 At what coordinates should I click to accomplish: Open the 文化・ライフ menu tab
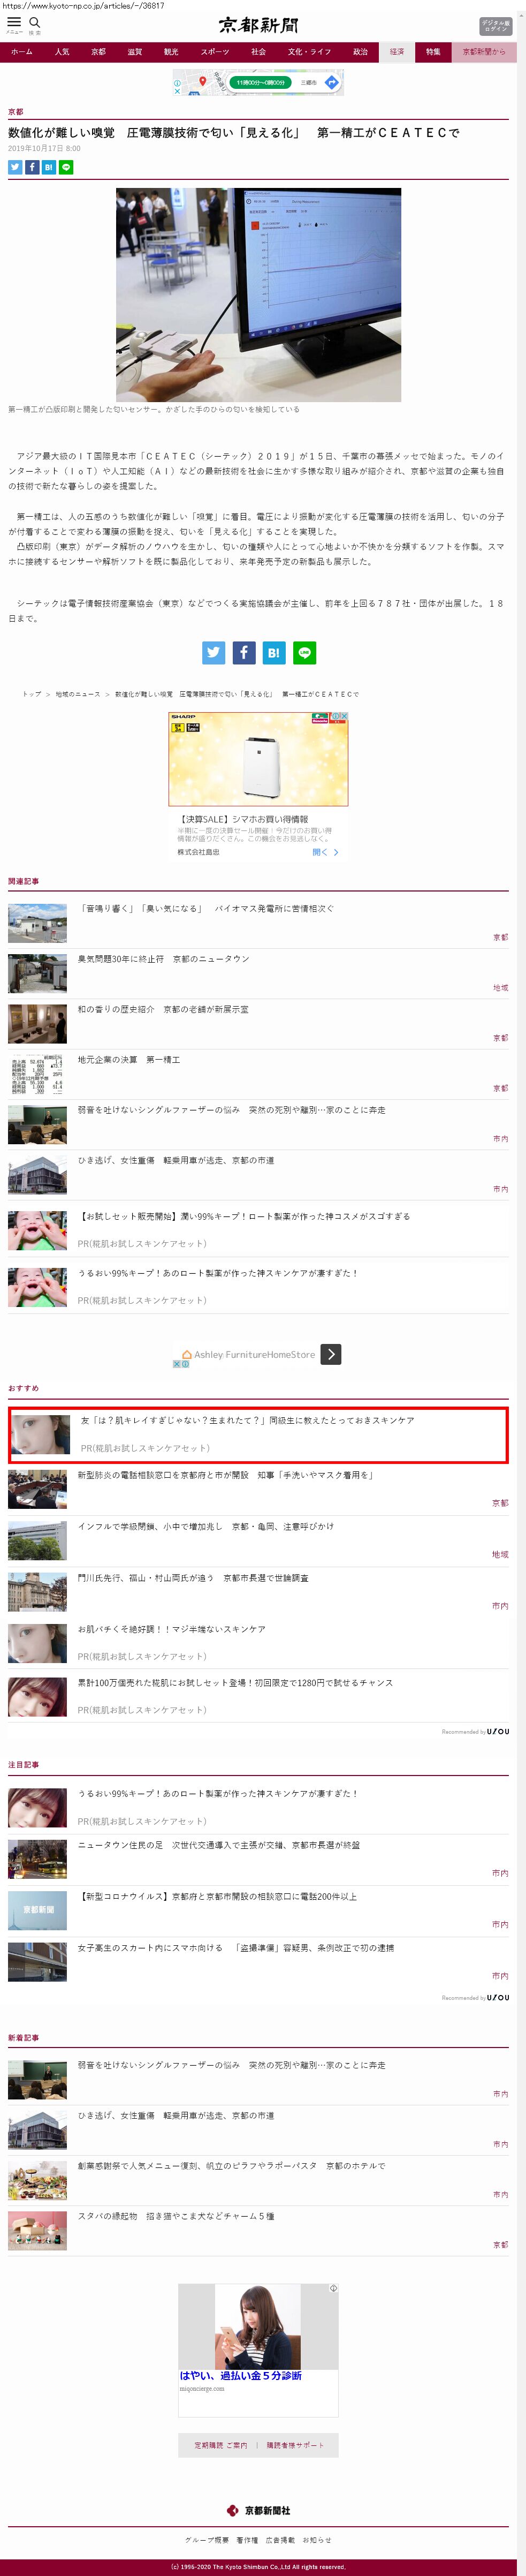[x=309, y=52]
